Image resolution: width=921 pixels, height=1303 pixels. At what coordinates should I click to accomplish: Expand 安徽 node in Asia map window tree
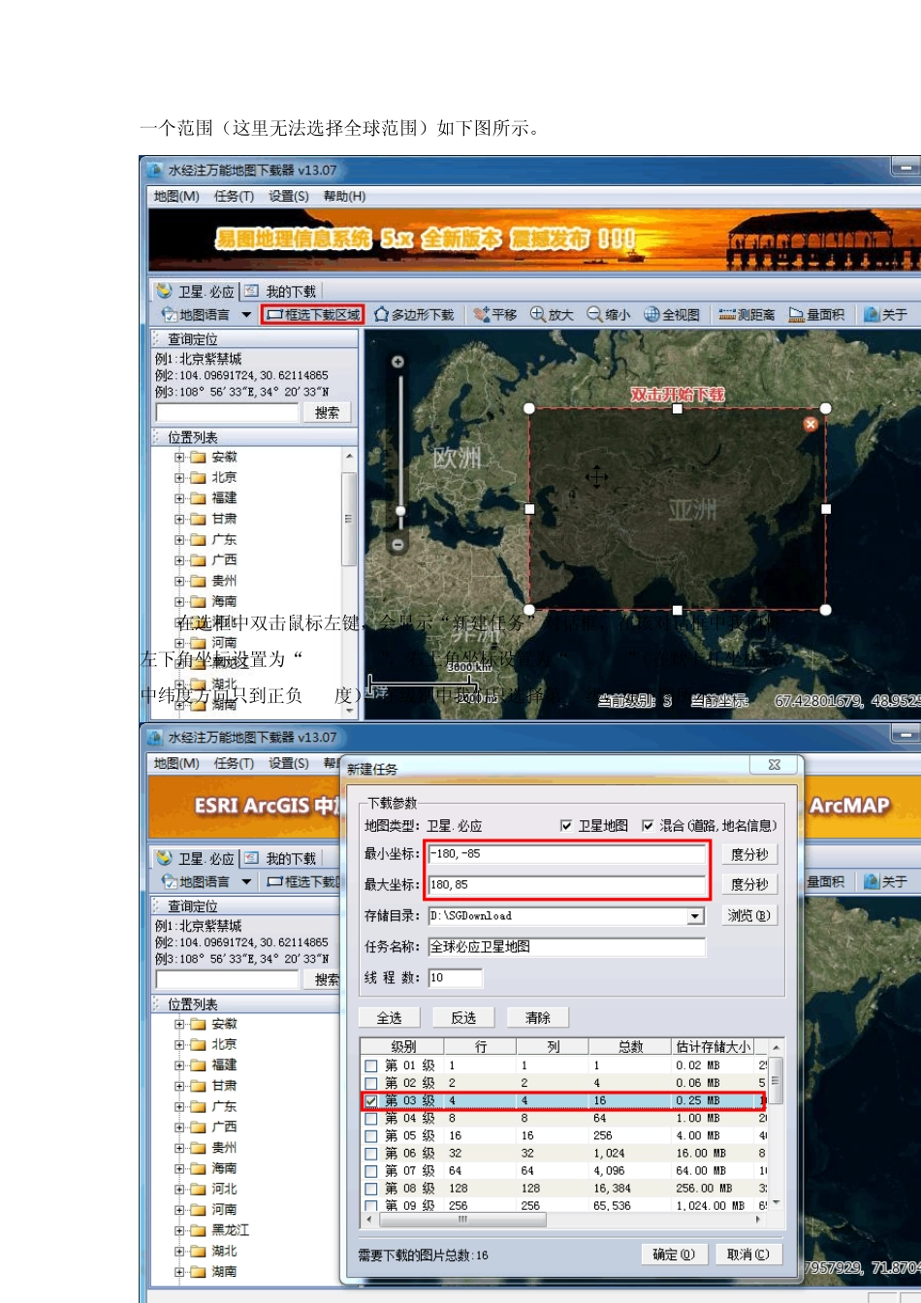click(x=179, y=457)
